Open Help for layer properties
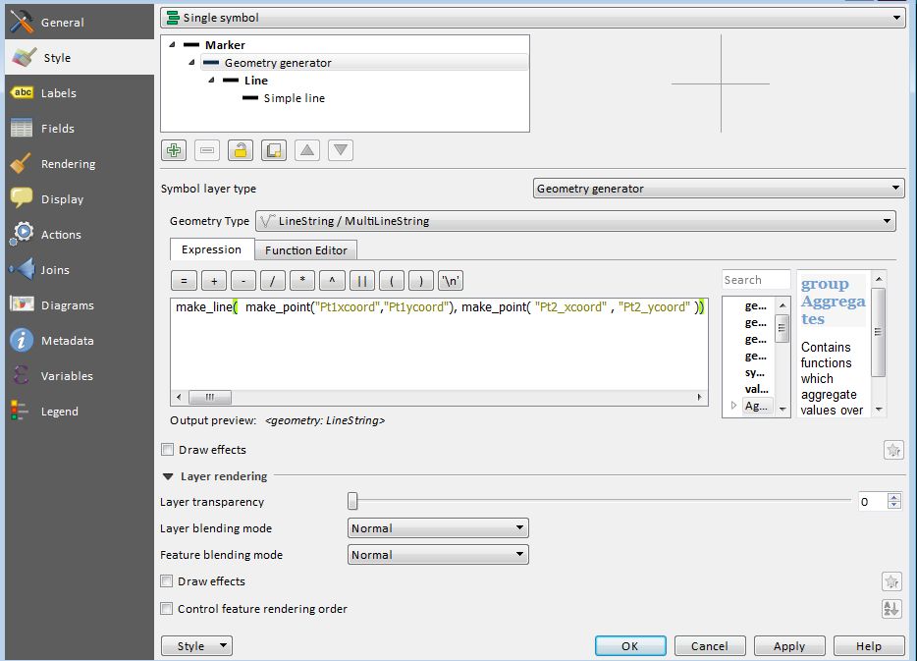 pos(869,646)
